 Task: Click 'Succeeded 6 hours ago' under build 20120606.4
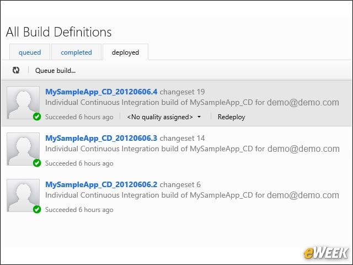click(79, 117)
